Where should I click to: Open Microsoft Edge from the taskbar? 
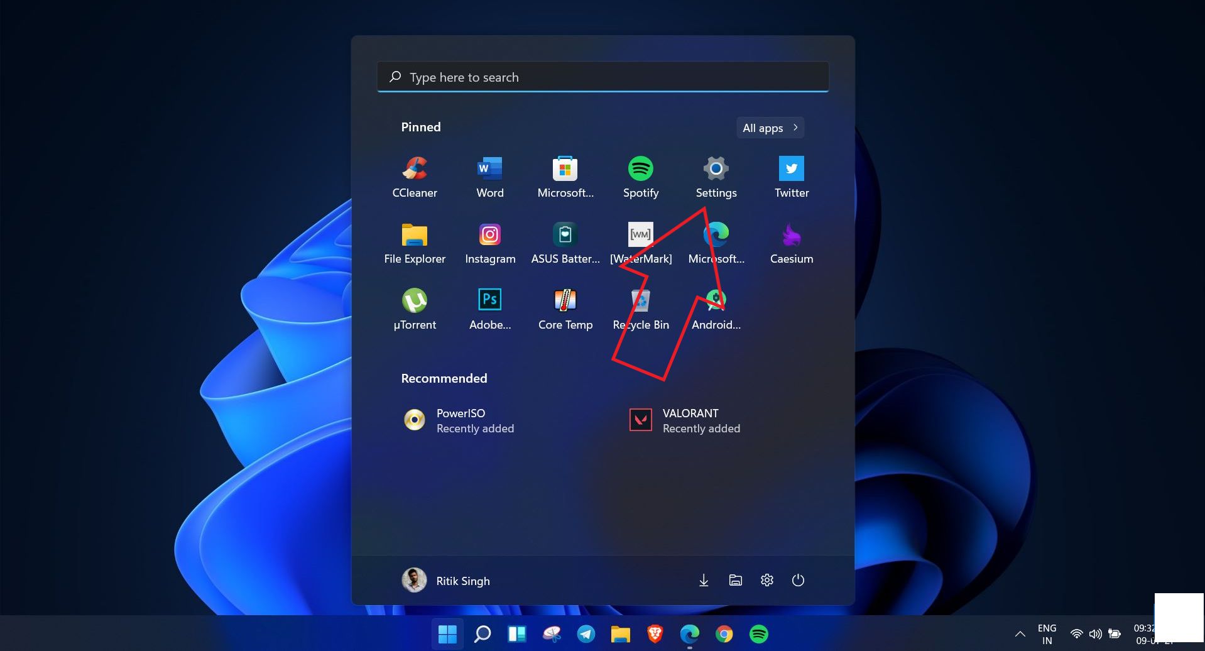(689, 634)
